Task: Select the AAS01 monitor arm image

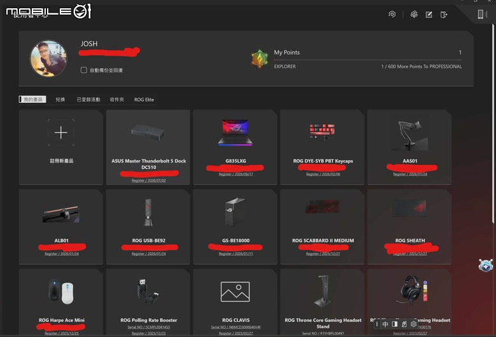Action: click(x=410, y=135)
